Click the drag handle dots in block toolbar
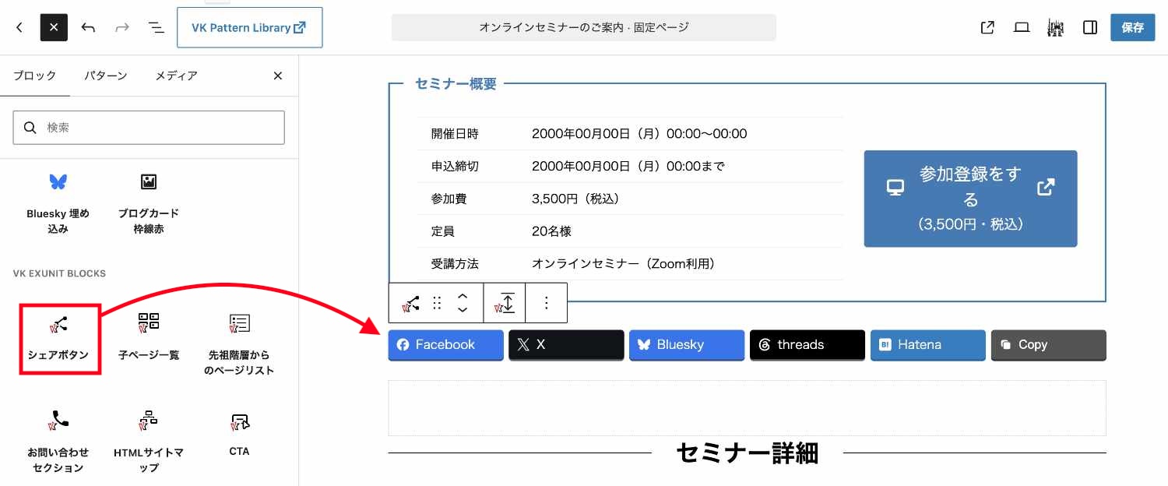 click(437, 303)
